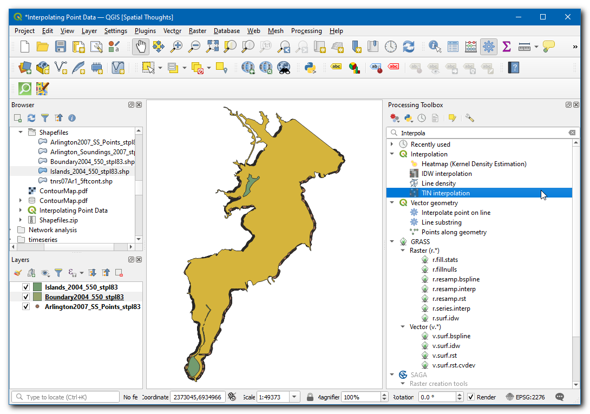Click the toolbox search field containing Interpola
590x414 pixels.
[x=482, y=133]
